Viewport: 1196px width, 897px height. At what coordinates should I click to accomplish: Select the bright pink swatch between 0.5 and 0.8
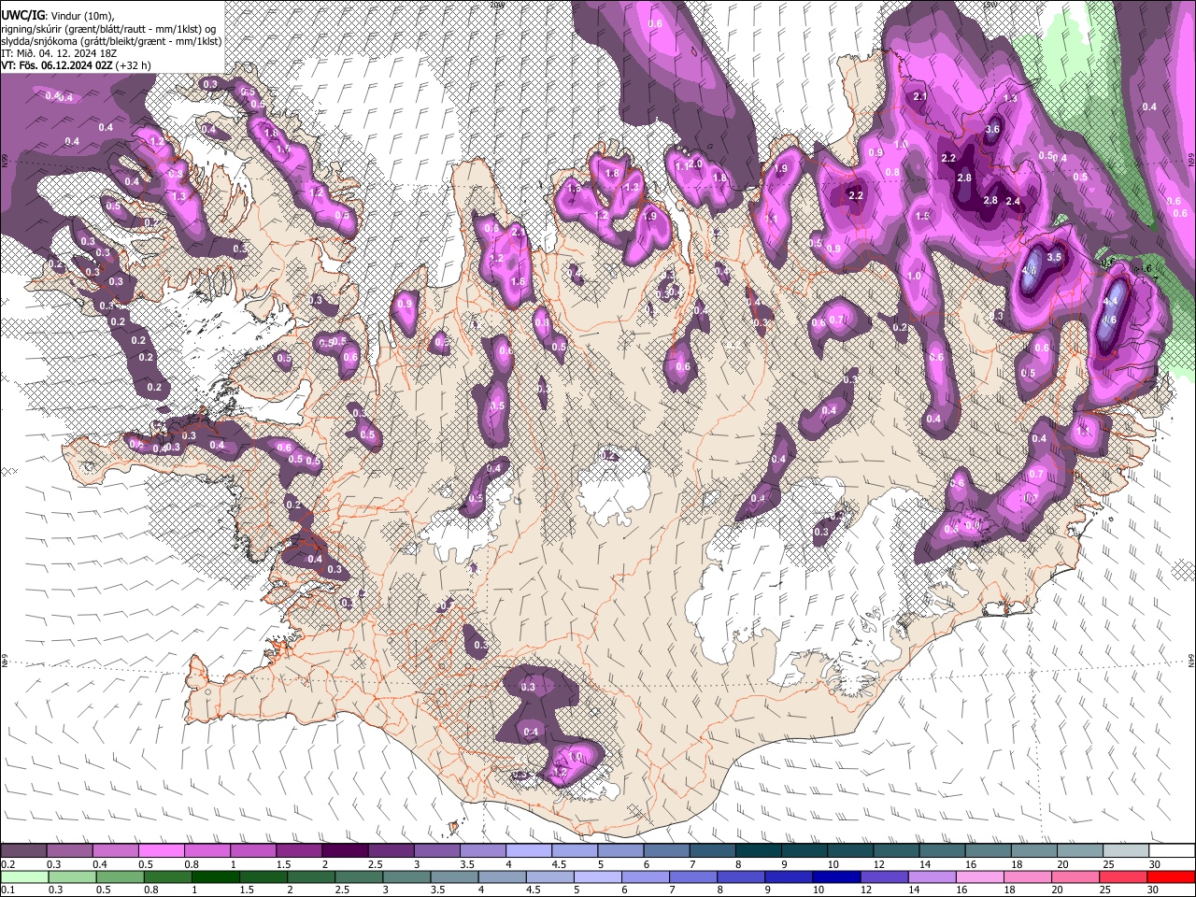pyautogui.click(x=162, y=851)
